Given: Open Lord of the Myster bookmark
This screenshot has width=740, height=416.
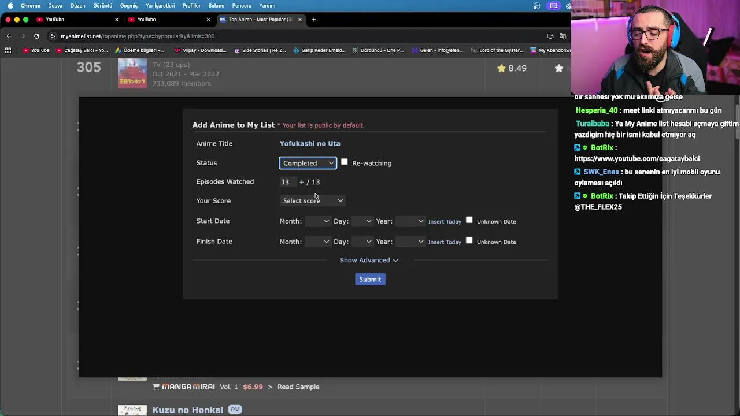Looking at the screenshot, I should 497,50.
